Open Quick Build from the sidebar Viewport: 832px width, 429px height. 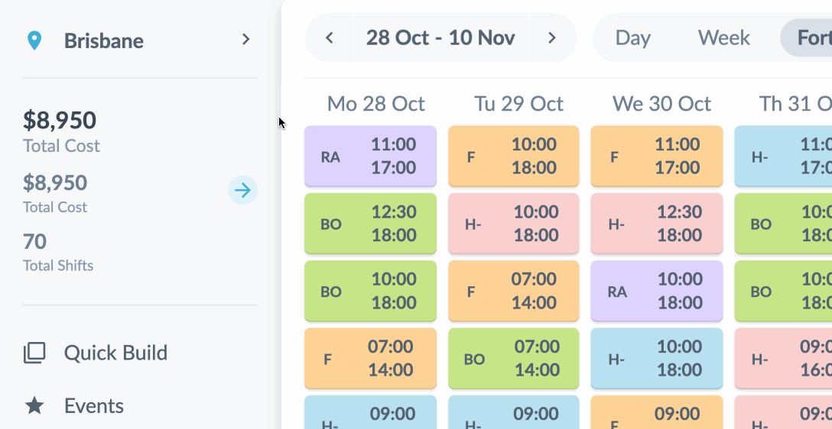coord(34,353)
